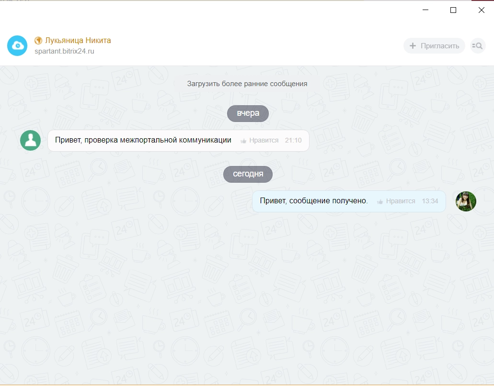This screenshot has height=386, width=494.
Task: Click the "сегодня" date separator pill
Action: pos(247,174)
